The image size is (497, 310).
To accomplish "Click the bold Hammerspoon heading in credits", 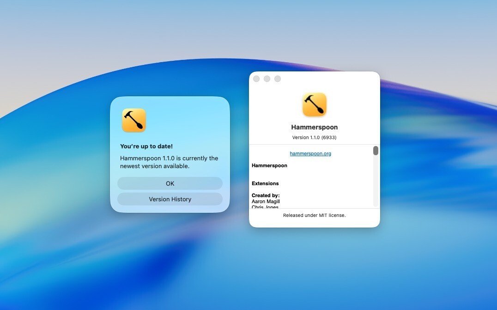I will pyautogui.click(x=269, y=165).
